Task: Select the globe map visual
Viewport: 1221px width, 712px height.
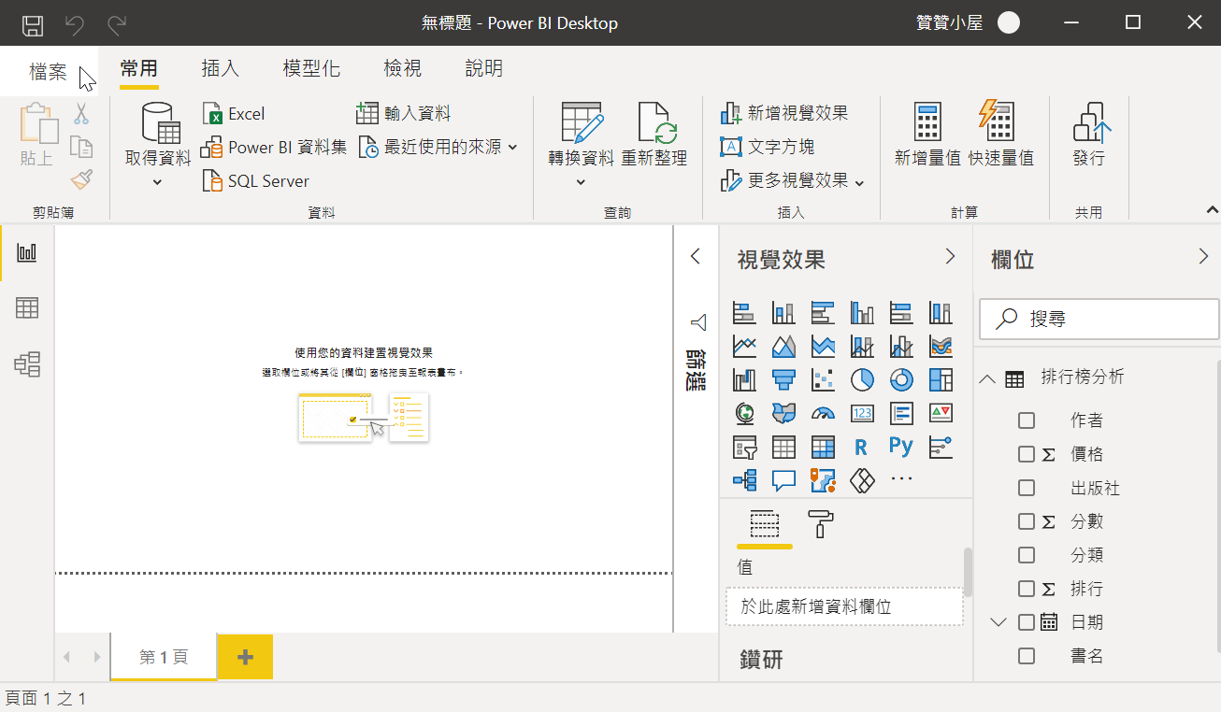Action: 744,413
